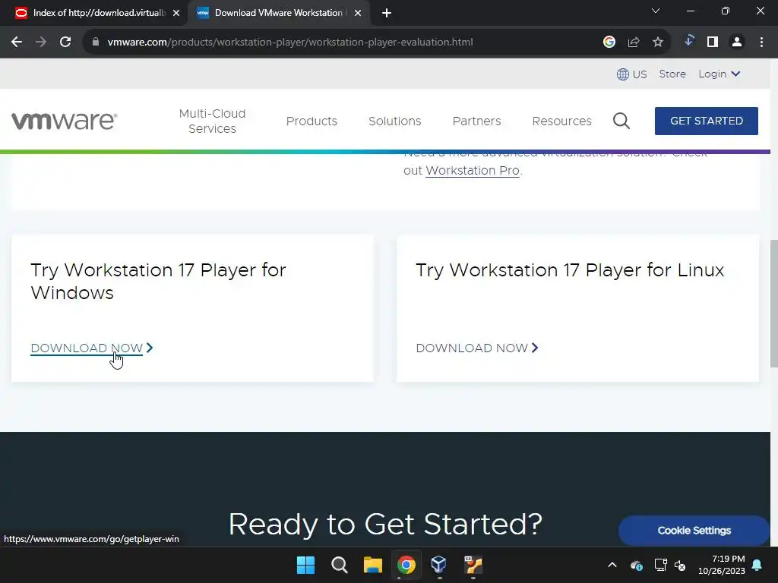Screen dimensions: 778x583
Task: Expand the Login dropdown
Action: click(719, 74)
